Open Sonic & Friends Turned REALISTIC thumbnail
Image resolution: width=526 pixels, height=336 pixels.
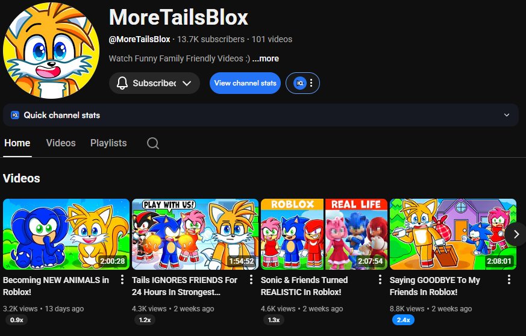coord(324,234)
